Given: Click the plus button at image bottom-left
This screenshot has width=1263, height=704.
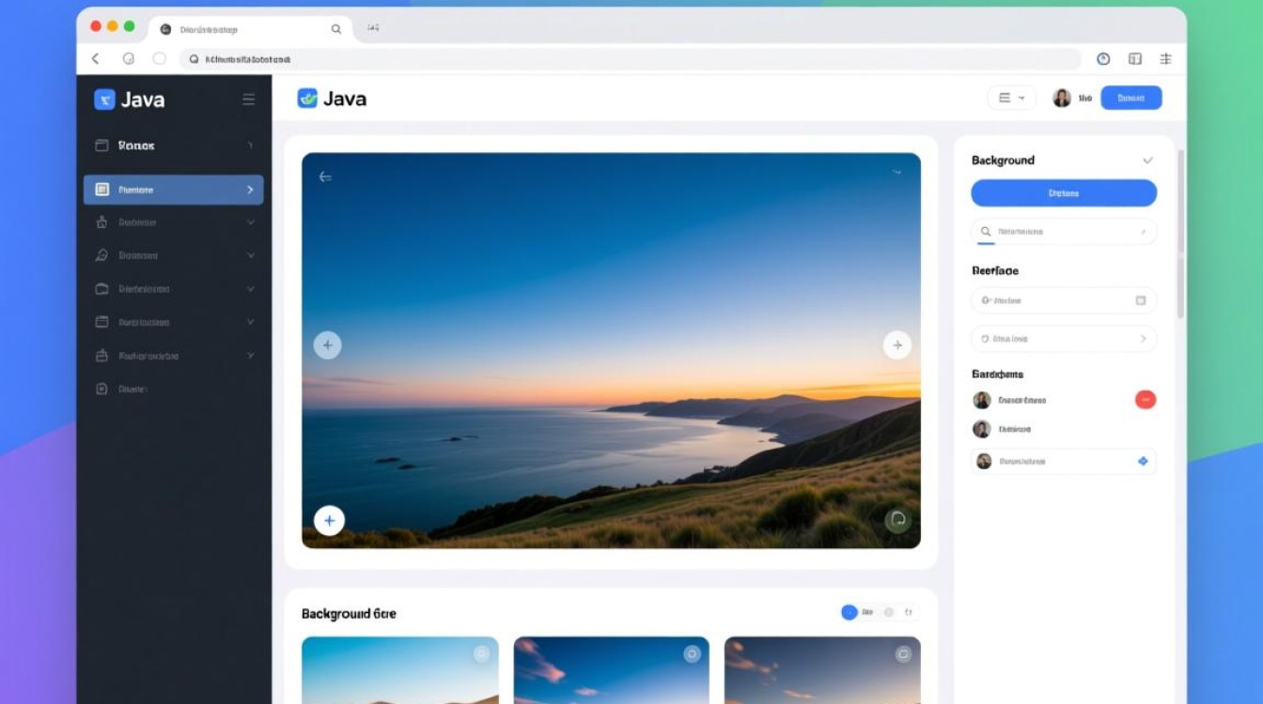Looking at the screenshot, I should tap(329, 520).
